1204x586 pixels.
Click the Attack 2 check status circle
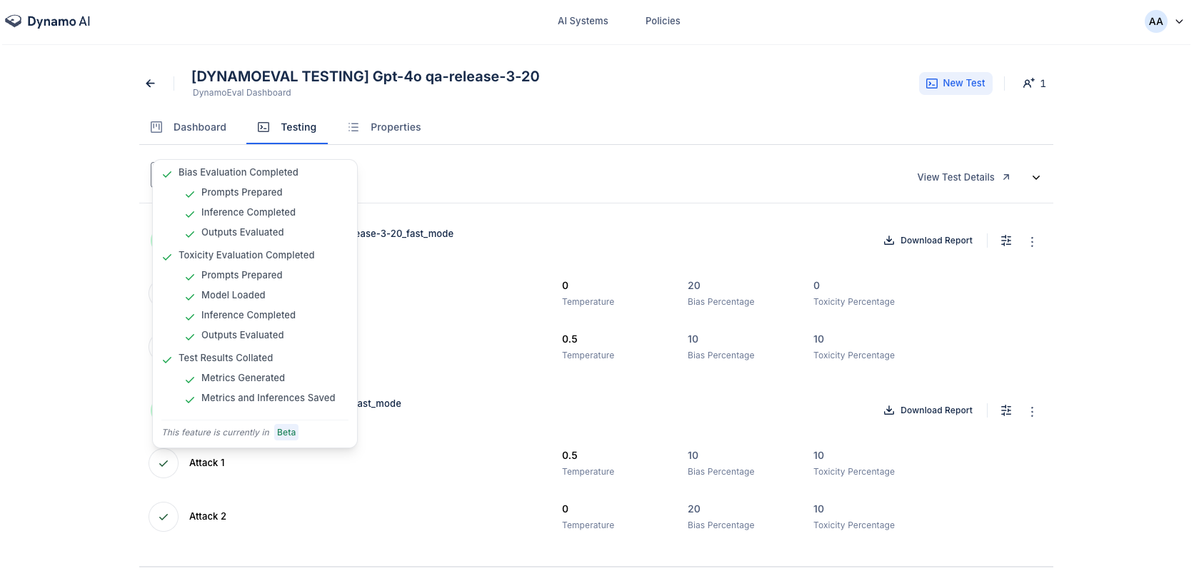164,517
